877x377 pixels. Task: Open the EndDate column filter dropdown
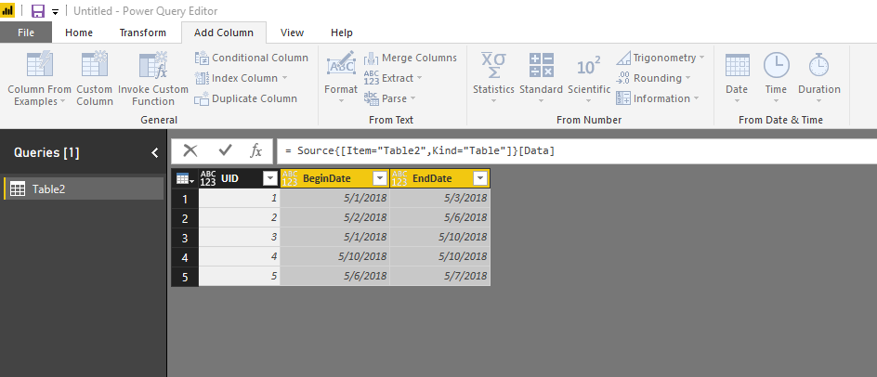point(480,178)
